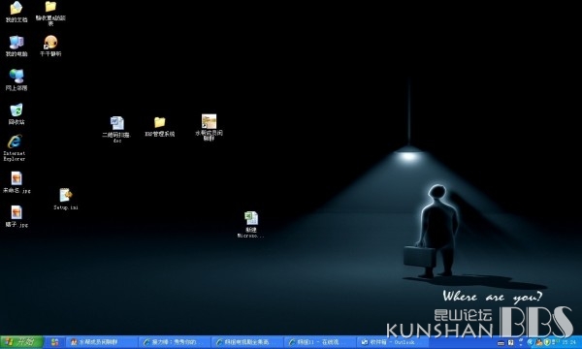Screen dimensions: 582x349
Task: Switch to the first taskbar window button
Action: pyautogui.click(x=101, y=342)
